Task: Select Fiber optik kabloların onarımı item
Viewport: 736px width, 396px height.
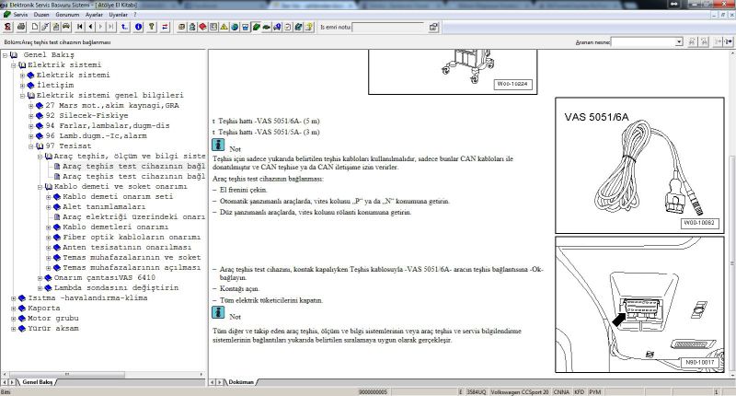Action: tap(132, 238)
